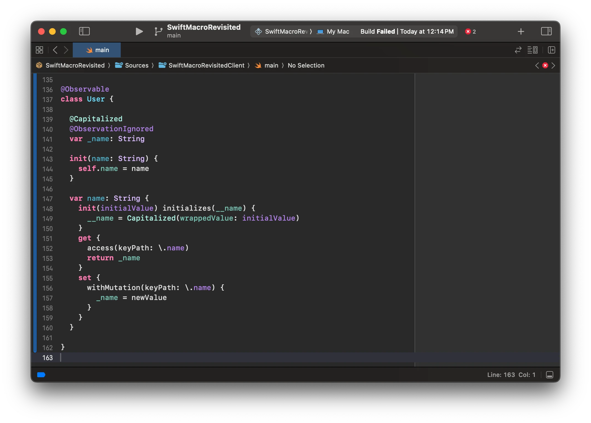Open the No Selection symbol menu
Image resolution: width=591 pixels, height=423 pixels.
pos(306,65)
